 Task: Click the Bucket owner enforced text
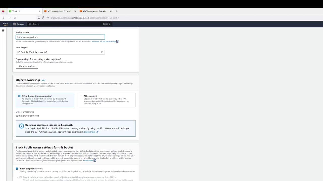[x=27, y=116]
